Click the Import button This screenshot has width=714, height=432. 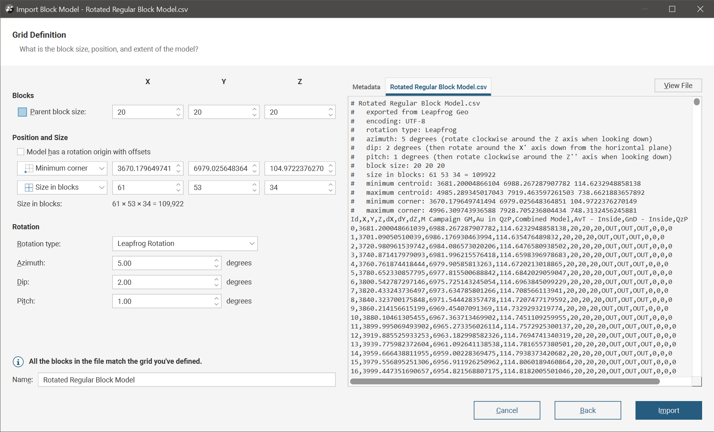coord(668,410)
